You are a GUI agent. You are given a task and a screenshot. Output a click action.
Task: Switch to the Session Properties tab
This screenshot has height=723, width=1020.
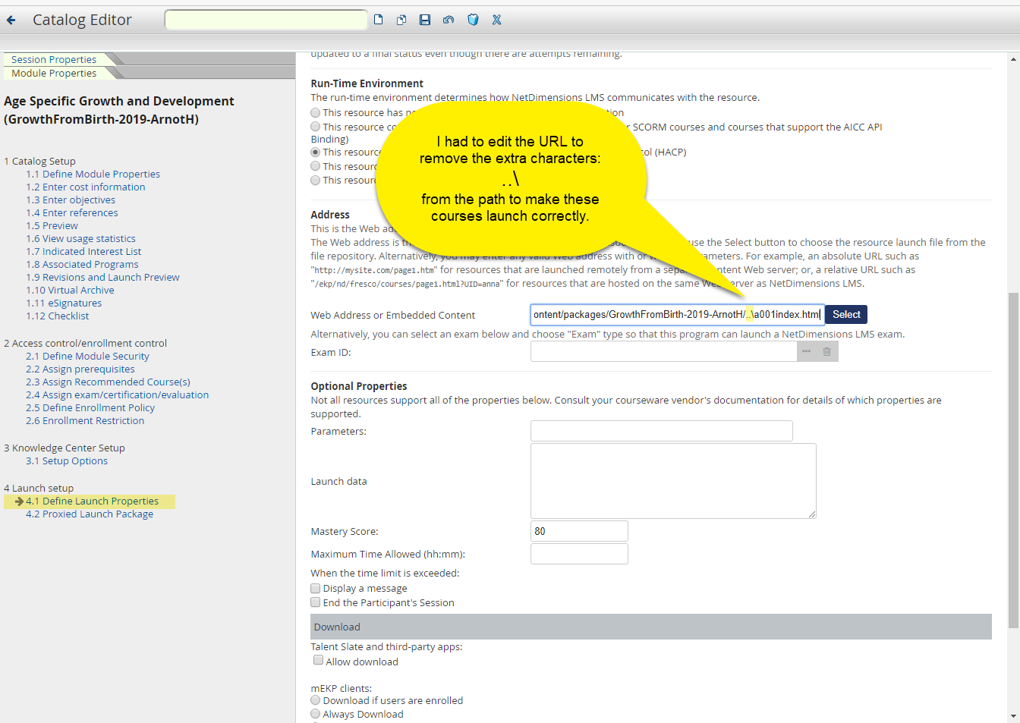54,59
